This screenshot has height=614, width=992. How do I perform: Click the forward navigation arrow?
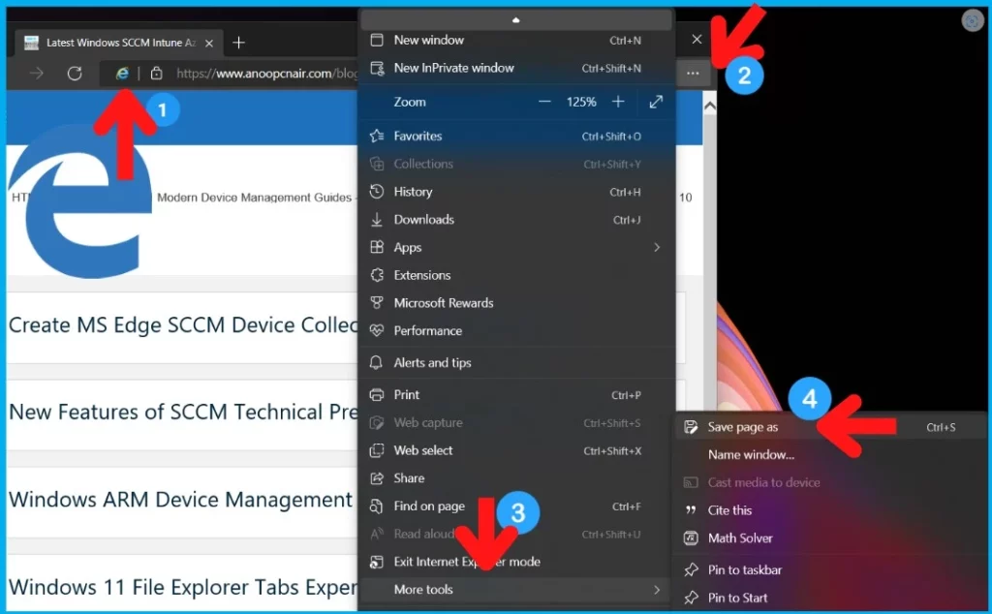37,74
